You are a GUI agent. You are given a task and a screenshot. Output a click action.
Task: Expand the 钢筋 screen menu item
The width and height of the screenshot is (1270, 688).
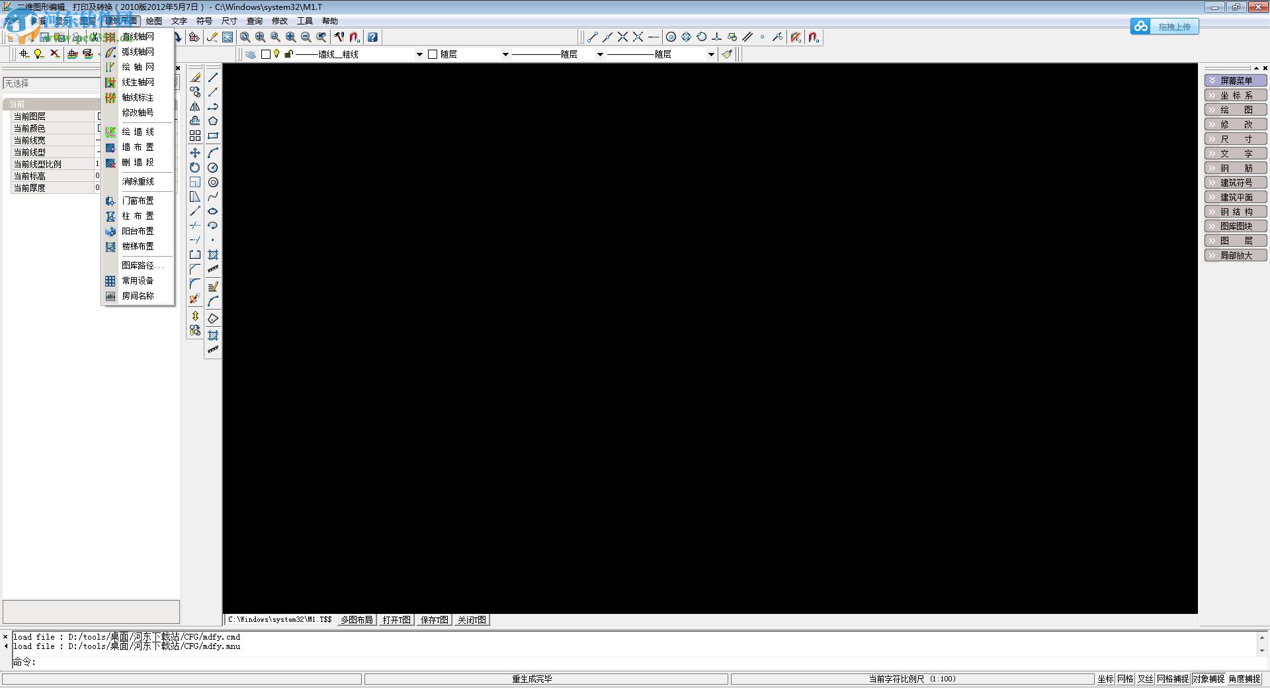click(x=1236, y=168)
